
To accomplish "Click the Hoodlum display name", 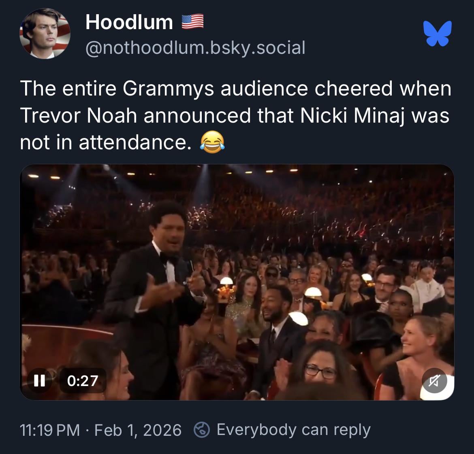I will coord(129,22).
